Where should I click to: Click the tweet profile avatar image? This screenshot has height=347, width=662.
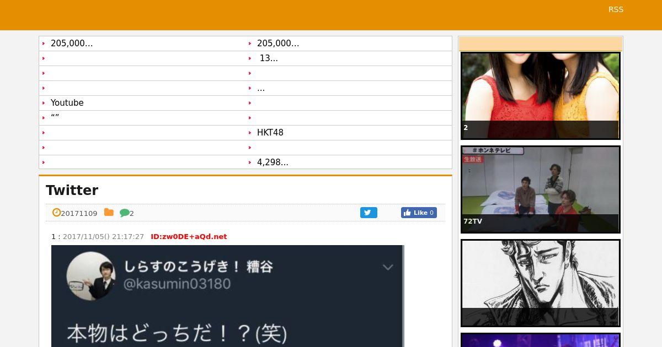91,276
